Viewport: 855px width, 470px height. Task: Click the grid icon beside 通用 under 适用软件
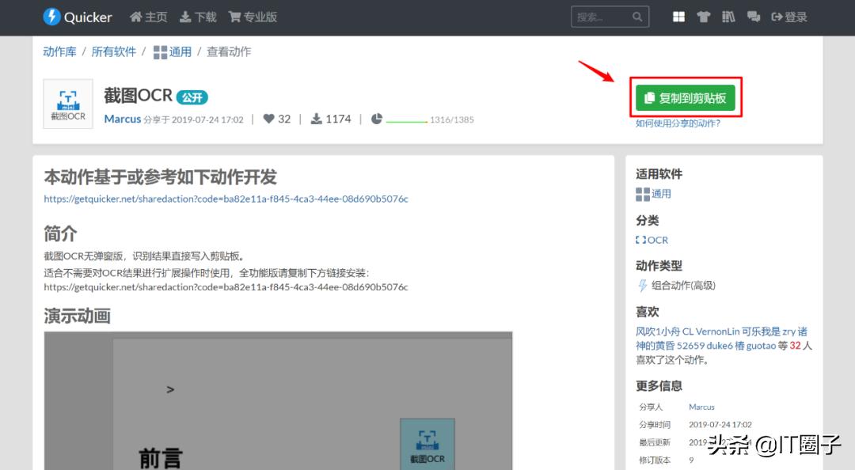click(642, 194)
